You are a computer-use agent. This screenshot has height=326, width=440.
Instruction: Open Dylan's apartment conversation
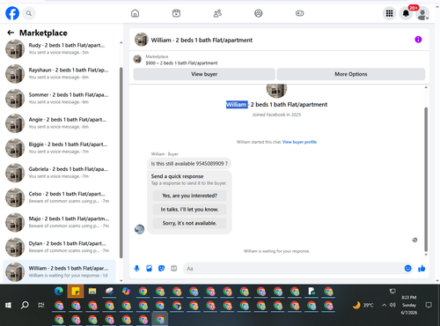tap(59, 247)
